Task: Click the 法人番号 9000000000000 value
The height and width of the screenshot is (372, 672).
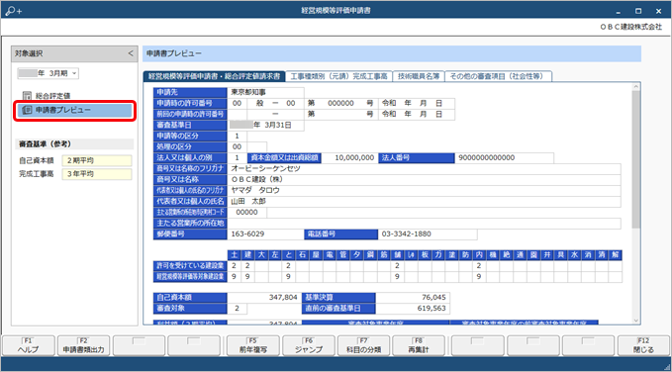Action: pos(504,157)
